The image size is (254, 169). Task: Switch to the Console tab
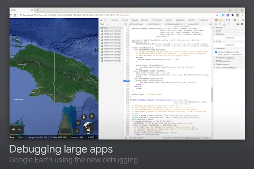coord(125,20)
